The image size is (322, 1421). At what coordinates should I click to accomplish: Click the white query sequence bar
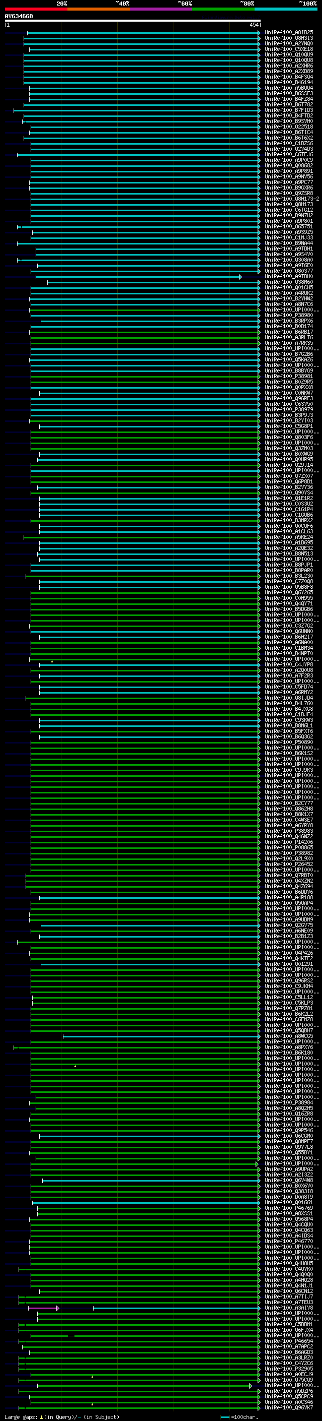(x=133, y=20)
